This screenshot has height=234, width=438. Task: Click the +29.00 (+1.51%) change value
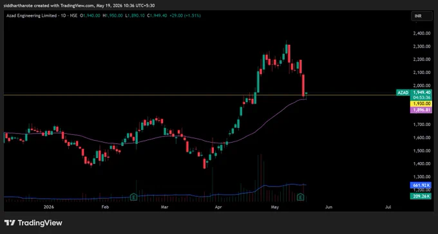(x=185, y=16)
